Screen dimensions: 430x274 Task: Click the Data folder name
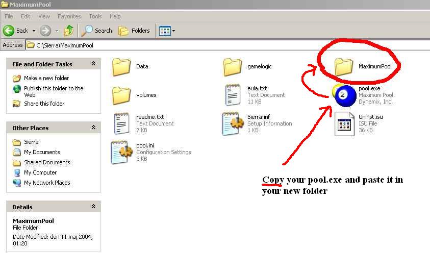[142, 66]
